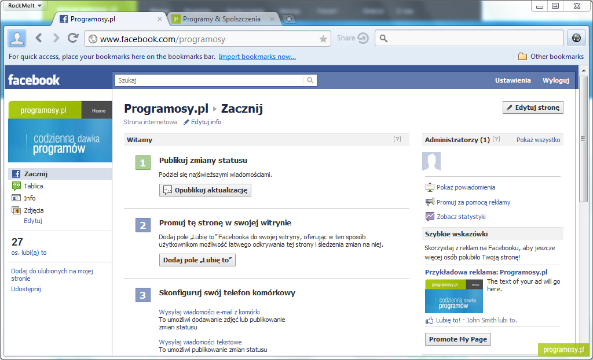Image resolution: width=593 pixels, height=360 pixels.
Task: Open the new tab plus button
Action: pyautogui.click(x=289, y=19)
